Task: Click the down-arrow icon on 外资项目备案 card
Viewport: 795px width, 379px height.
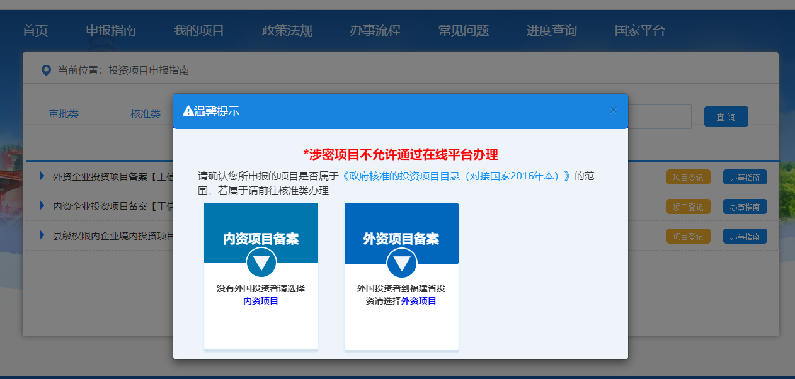Action: pos(401,263)
